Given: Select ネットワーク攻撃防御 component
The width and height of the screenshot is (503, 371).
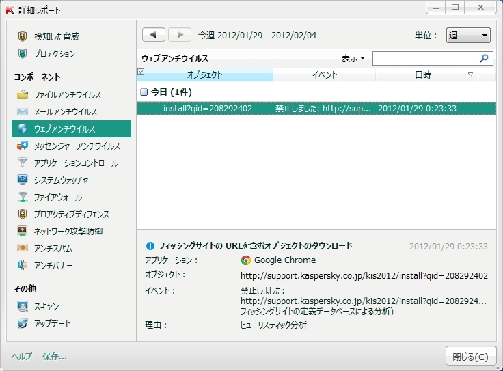Looking at the screenshot, I should (x=68, y=231).
